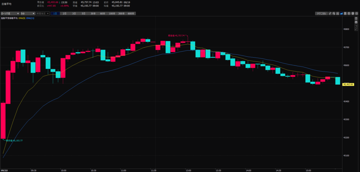
Task: Click the blue EMA(21) legend label
Action: pos(30,18)
